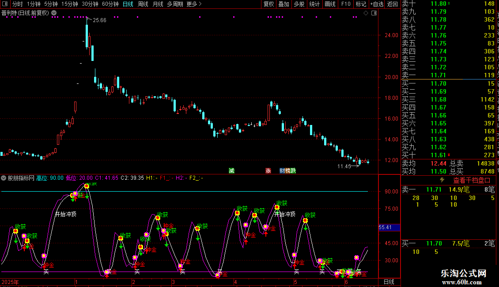
Task: Click the green 跌 event marker
Action: [x=293, y=170]
